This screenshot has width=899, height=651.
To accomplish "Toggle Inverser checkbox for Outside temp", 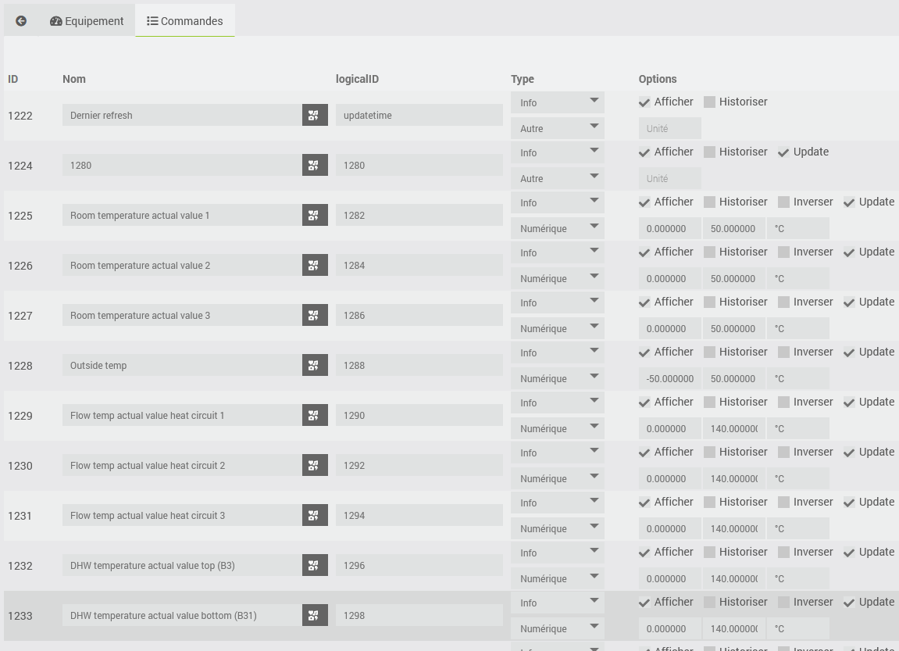I will click(x=783, y=352).
